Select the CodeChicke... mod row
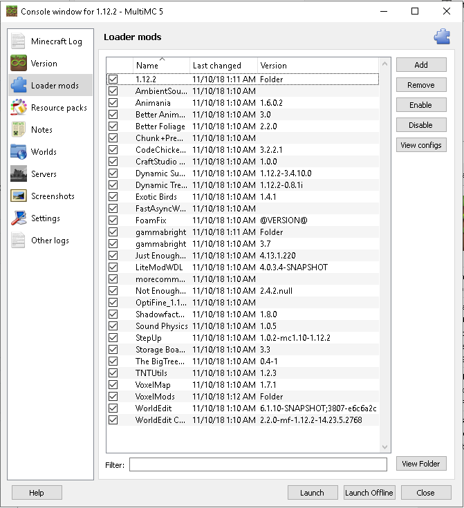 coord(243,150)
